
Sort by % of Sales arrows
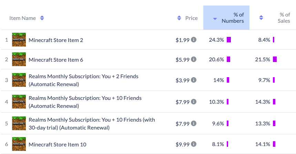click(x=261, y=18)
